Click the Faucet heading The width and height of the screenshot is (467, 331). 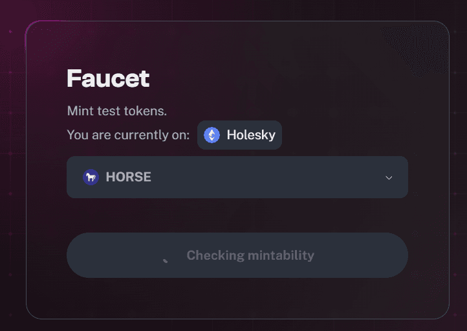coord(108,78)
